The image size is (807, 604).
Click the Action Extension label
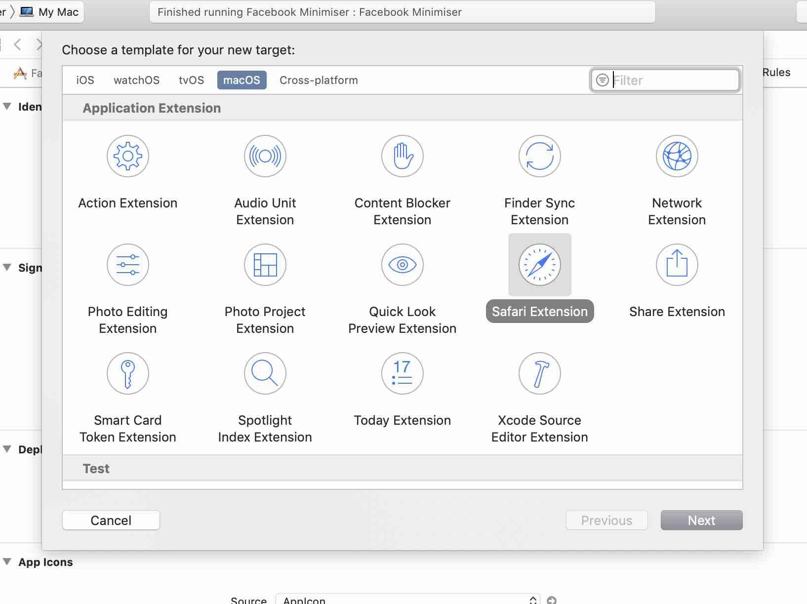[128, 203]
